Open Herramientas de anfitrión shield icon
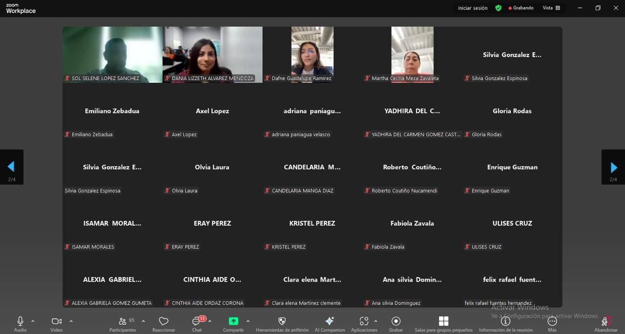The image size is (625, 334). (282, 321)
